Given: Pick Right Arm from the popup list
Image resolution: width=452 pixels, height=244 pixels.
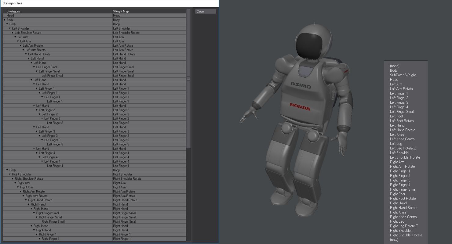Looking at the screenshot, I should coord(397,162).
